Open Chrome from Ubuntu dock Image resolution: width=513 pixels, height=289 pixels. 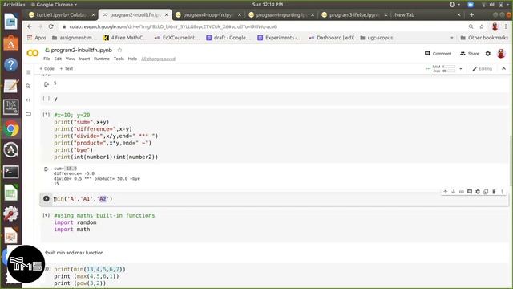pyautogui.click(x=10, y=129)
